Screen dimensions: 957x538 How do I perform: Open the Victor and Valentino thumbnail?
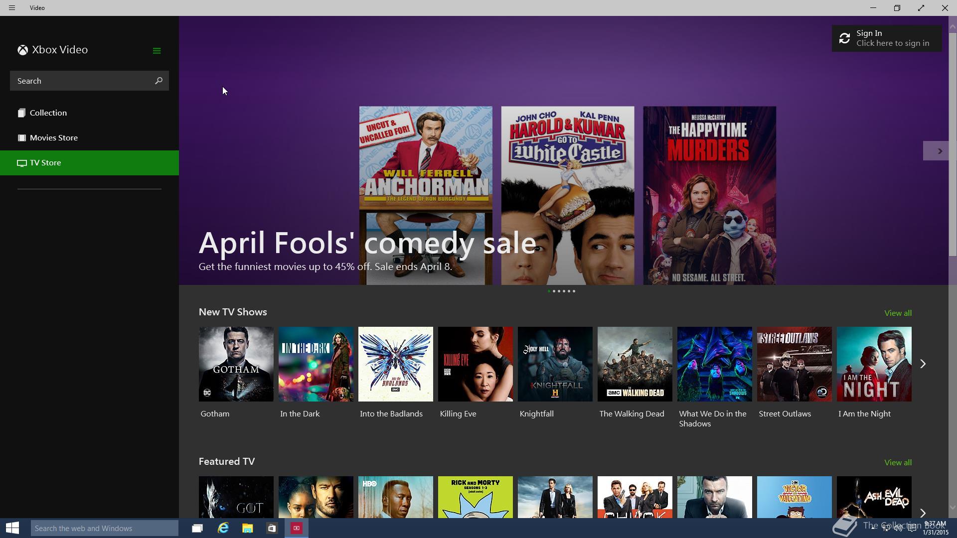point(795,497)
